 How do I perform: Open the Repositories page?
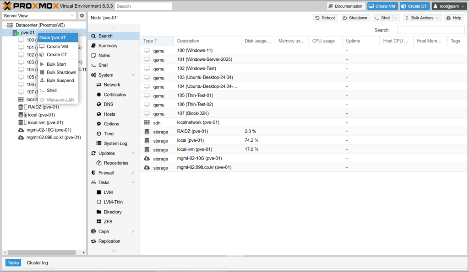pyautogui.click(x=116, y=163)
